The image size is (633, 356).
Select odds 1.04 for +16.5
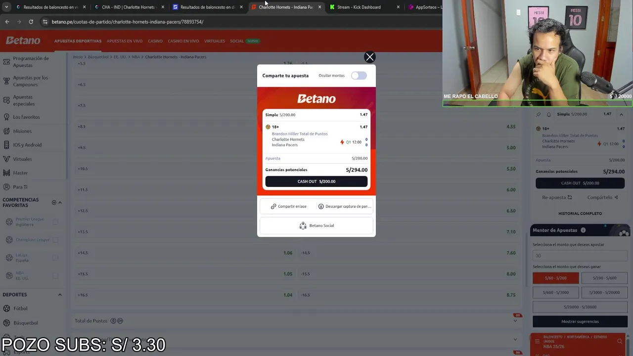(x=288, y=295)
